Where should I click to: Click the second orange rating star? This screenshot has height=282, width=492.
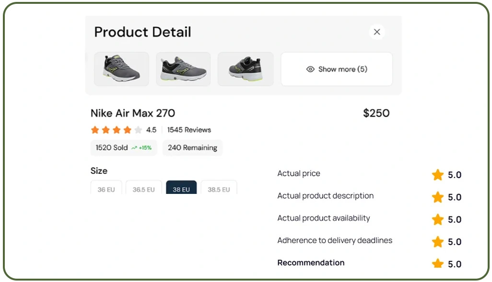106,130
